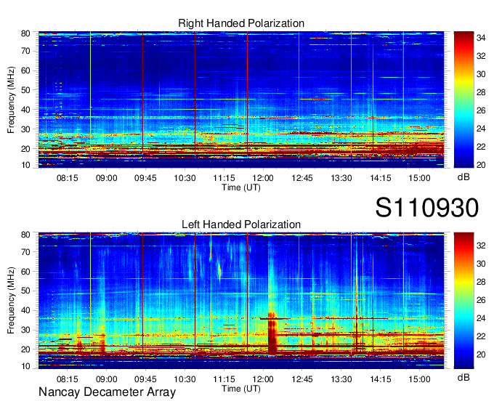Click the 'dB' unit under Left Handed colorbar
The image size is (494, 401).
click(463, 377)
